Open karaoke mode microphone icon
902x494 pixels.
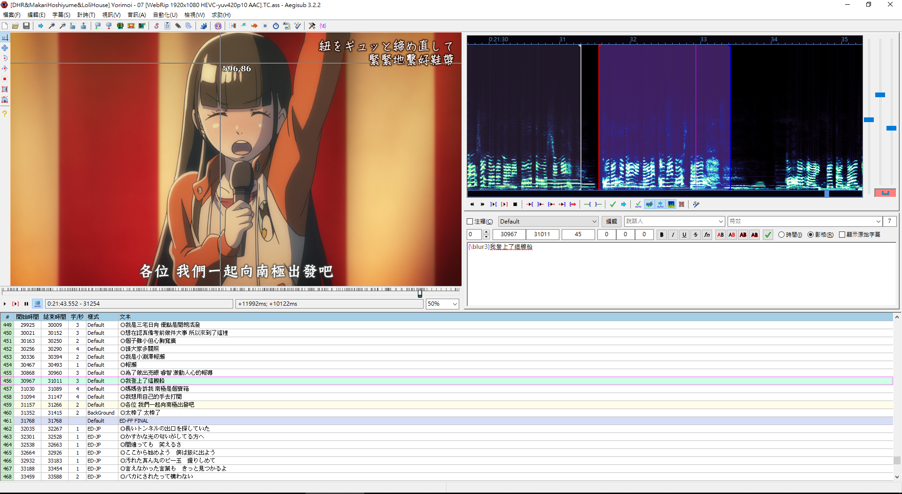tap(696, 204)
